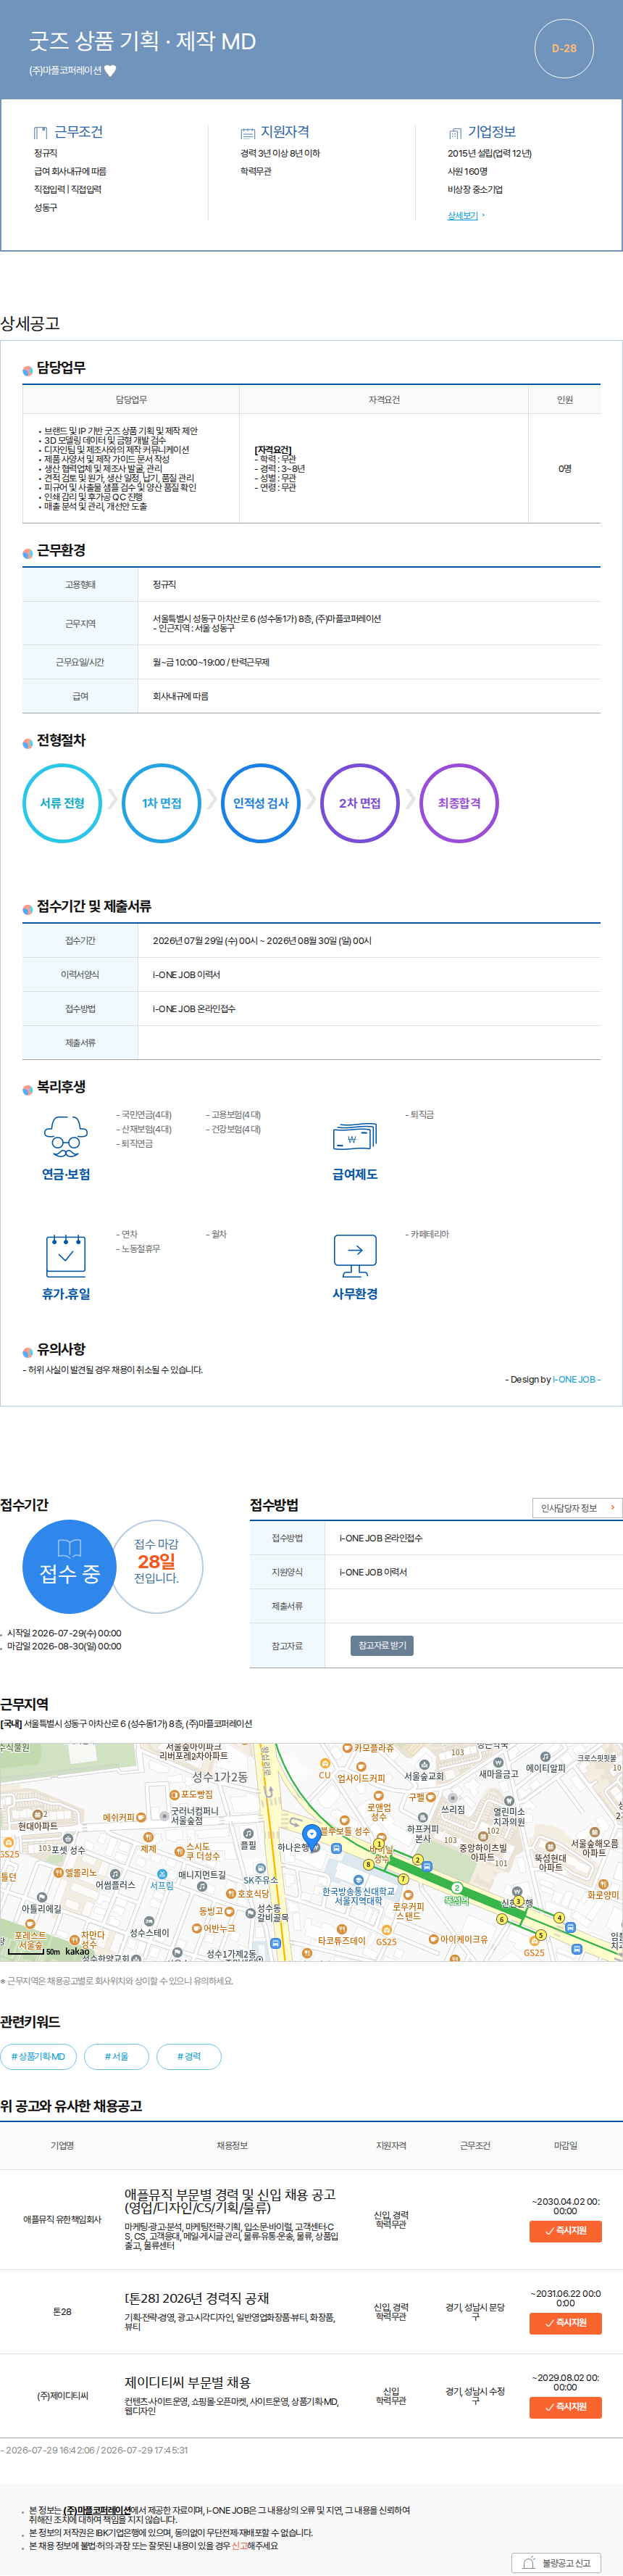The width and height of the screenshot is (623, 2576).
Task: Open 인사담당자 정보 button
Action: pos(577,1508)
